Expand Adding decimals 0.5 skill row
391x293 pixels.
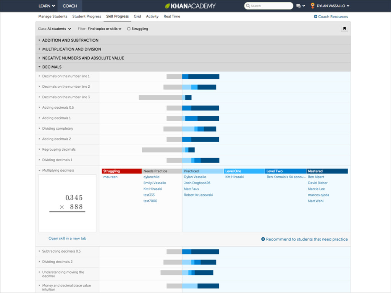pos(56,108)
